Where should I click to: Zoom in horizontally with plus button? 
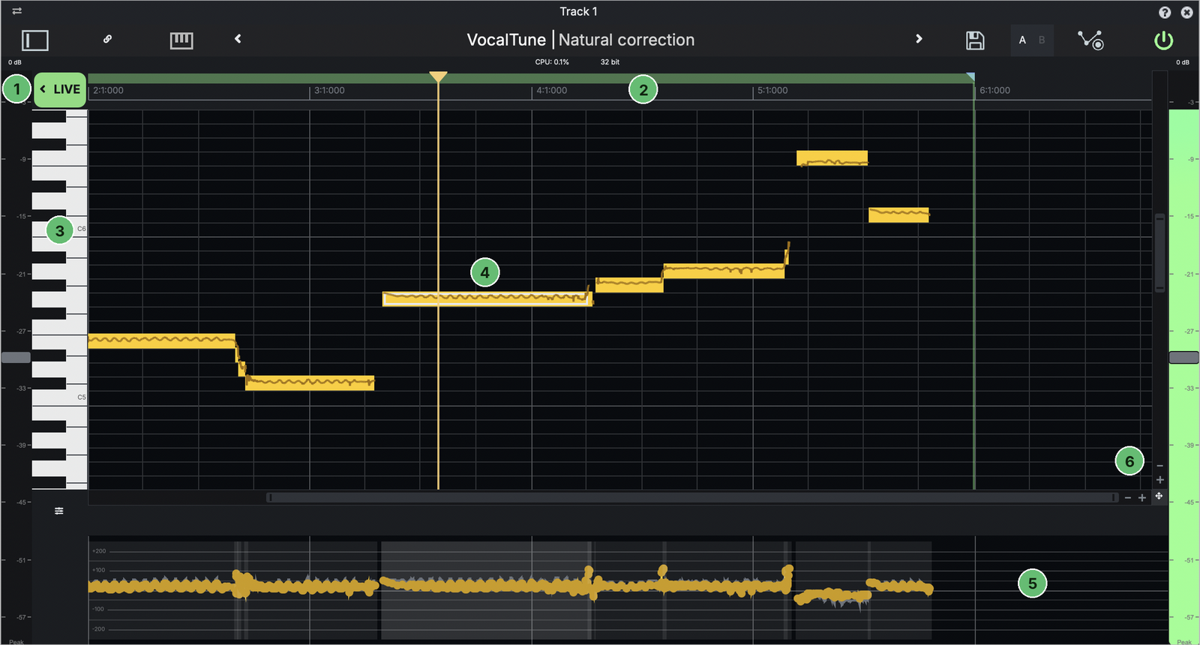pyautogui.click(x=1142, y=498)
